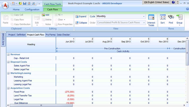Viewport: 189px width, 107px height.
Task: Click Copy Row in Clipboard group
Action: [x=17, y=20]
